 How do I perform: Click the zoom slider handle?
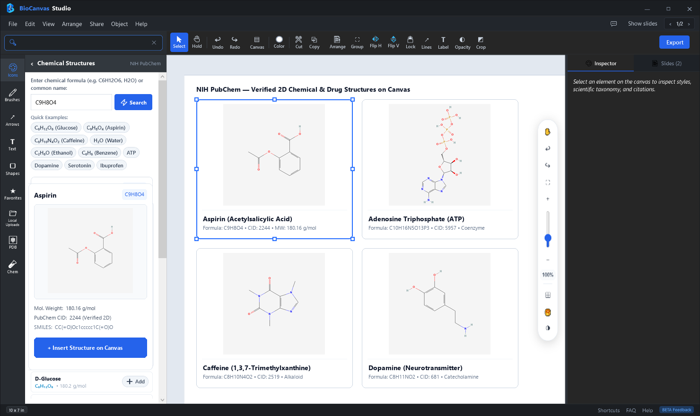(x=548, y=238)
